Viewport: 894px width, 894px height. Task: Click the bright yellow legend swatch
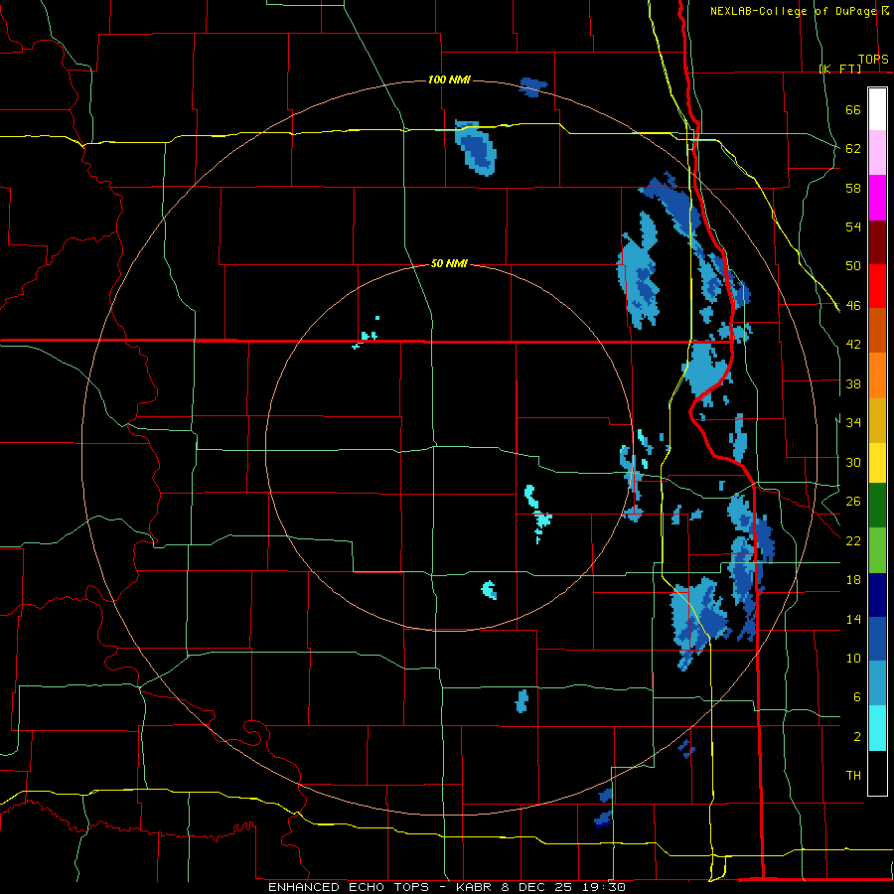[x=877, y=462]
